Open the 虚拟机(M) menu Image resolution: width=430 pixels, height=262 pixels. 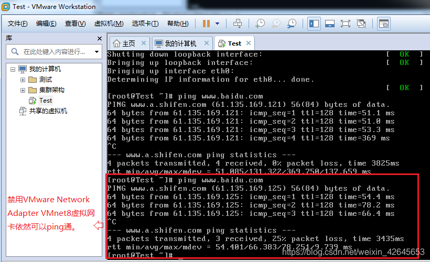[x=109, y=24]
